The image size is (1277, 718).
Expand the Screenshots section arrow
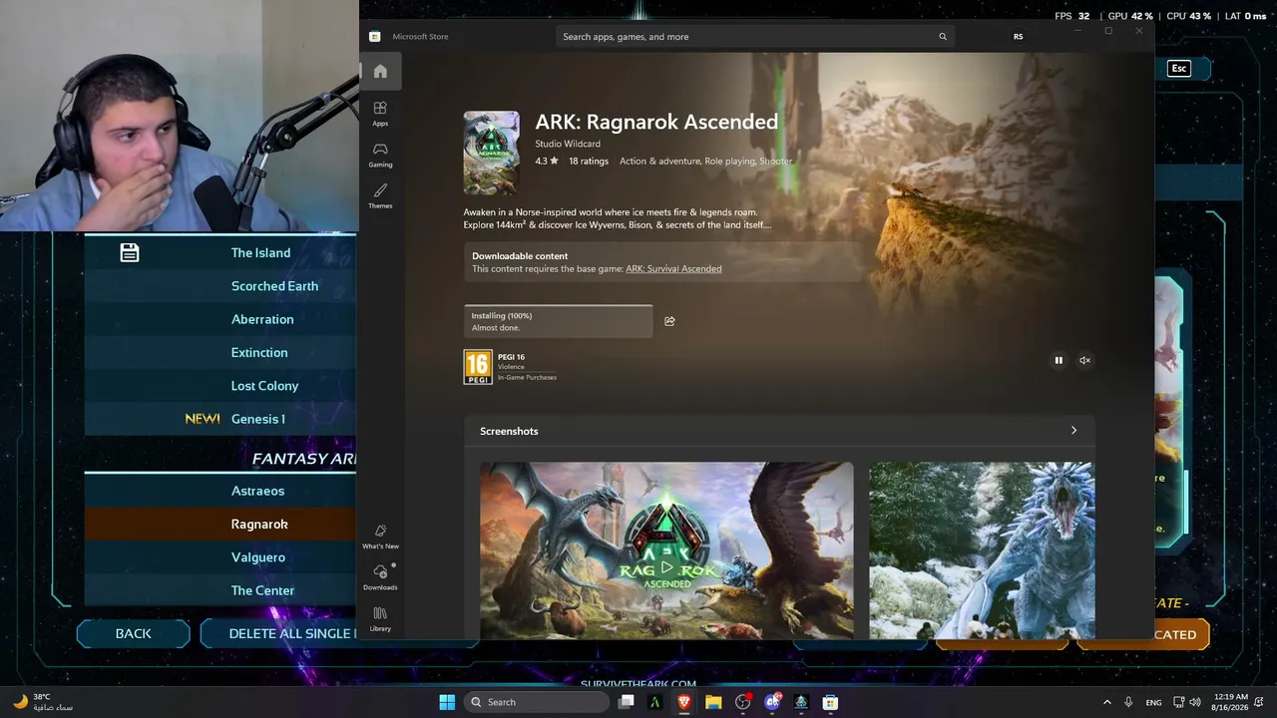1073,431
